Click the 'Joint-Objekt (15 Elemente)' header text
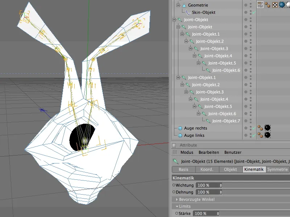This screenshot has height=217, width=290. (x=207, y=161)
